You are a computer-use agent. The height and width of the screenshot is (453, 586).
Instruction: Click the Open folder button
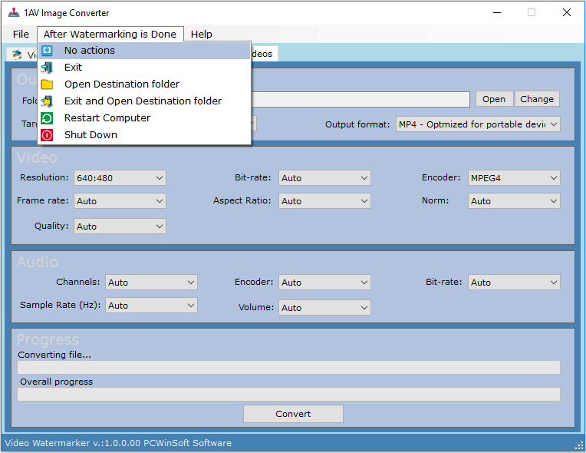[493, 99]
